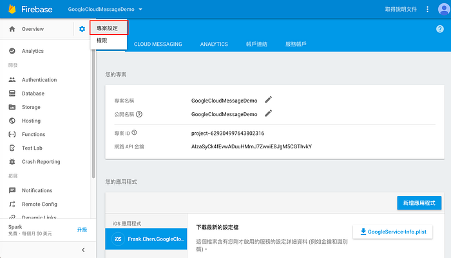Click the Firebase flame logo

click(12, 9)
